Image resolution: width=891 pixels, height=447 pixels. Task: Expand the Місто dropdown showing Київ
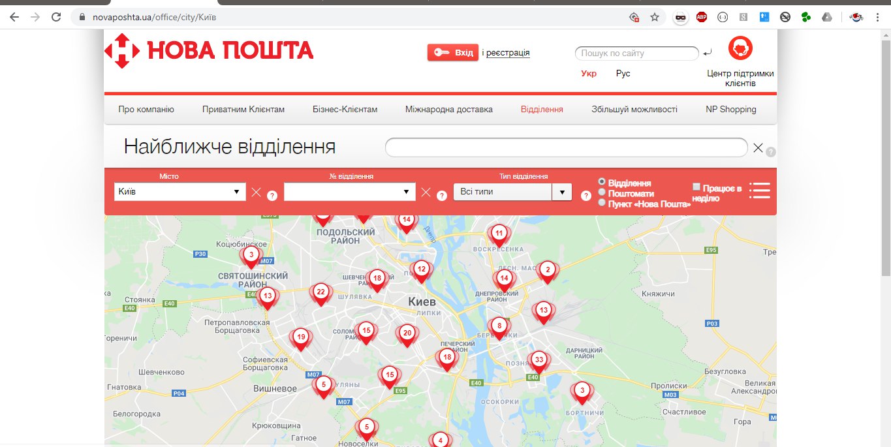coord(180,192)
